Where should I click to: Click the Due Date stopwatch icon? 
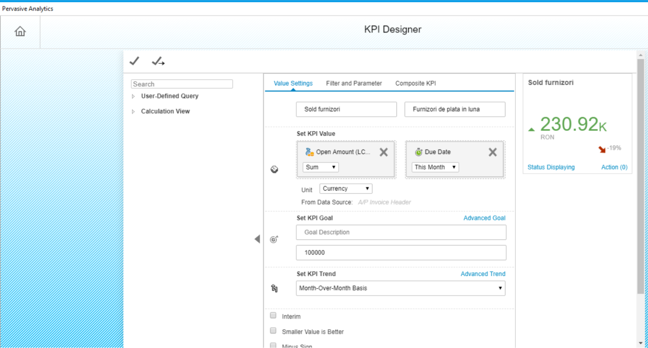tap(418, 151)
